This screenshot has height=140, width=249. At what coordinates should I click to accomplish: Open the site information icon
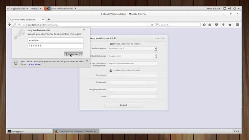click(x=19, y=24)
